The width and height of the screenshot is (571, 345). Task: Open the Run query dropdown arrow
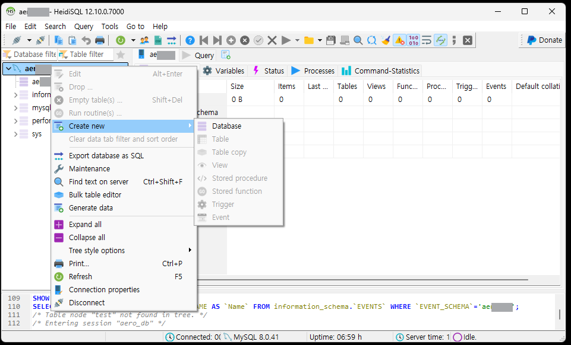297,40
